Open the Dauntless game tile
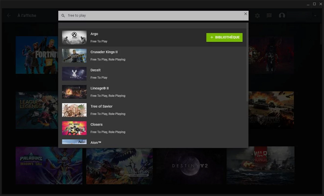This screenshot has height=196, width=324. coord(119,166)
